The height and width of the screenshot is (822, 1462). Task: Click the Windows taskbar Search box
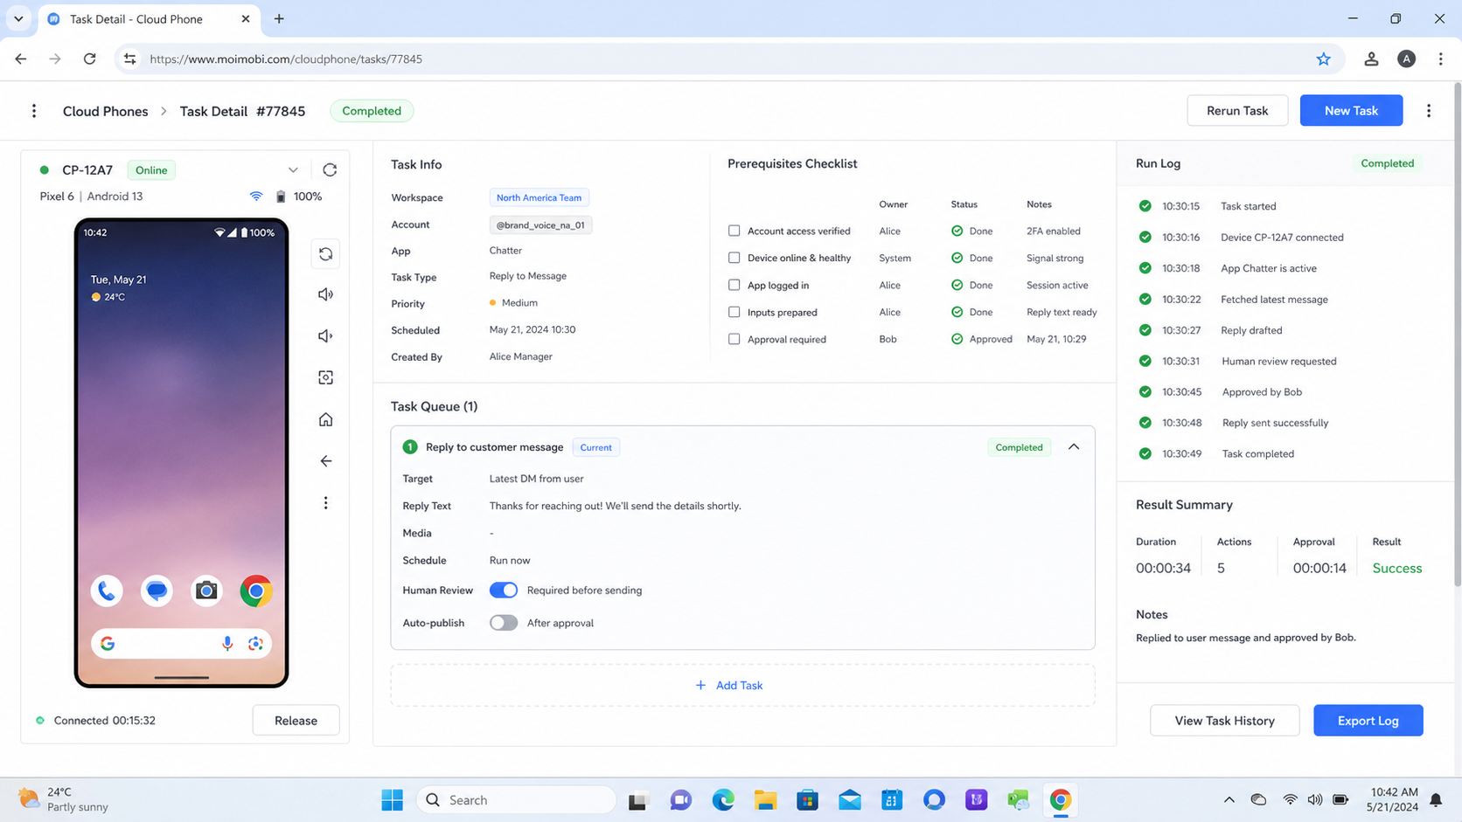(x=516, y=800)
